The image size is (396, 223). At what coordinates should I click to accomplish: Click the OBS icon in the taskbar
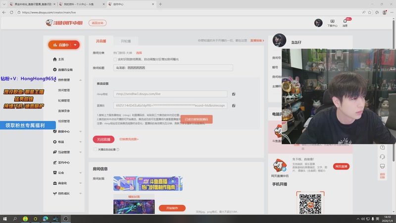point(66,219)
